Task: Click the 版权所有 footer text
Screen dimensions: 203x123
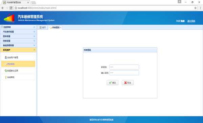Action: coord(101,120)
